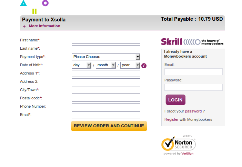Focus the Postal code input field
This screenshot has width=242, height=167.
pos(106,98)
